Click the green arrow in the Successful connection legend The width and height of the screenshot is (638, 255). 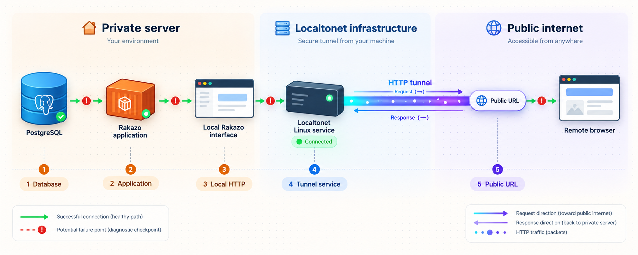click(34, 217)
